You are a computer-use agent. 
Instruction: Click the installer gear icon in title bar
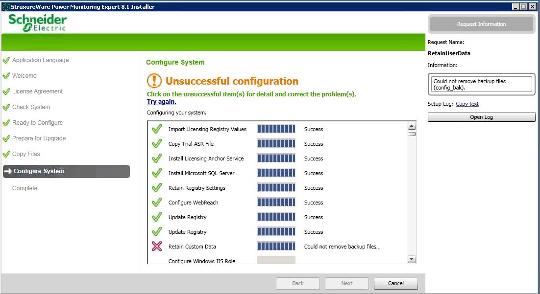[6, 6]
